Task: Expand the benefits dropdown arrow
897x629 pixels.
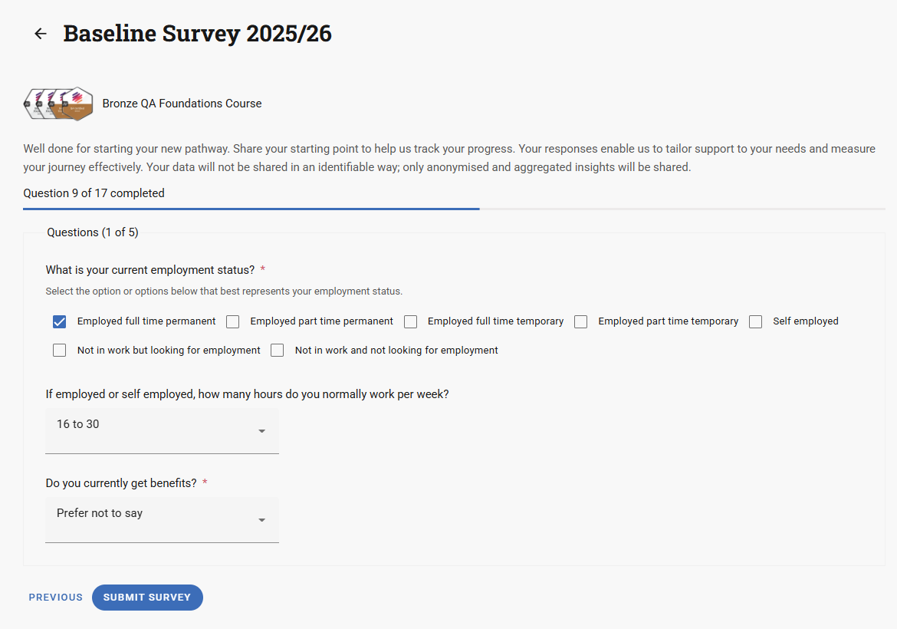Action: (261, 520)
